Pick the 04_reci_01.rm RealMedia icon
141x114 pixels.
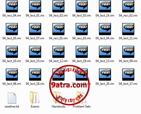tap(58, 29)
